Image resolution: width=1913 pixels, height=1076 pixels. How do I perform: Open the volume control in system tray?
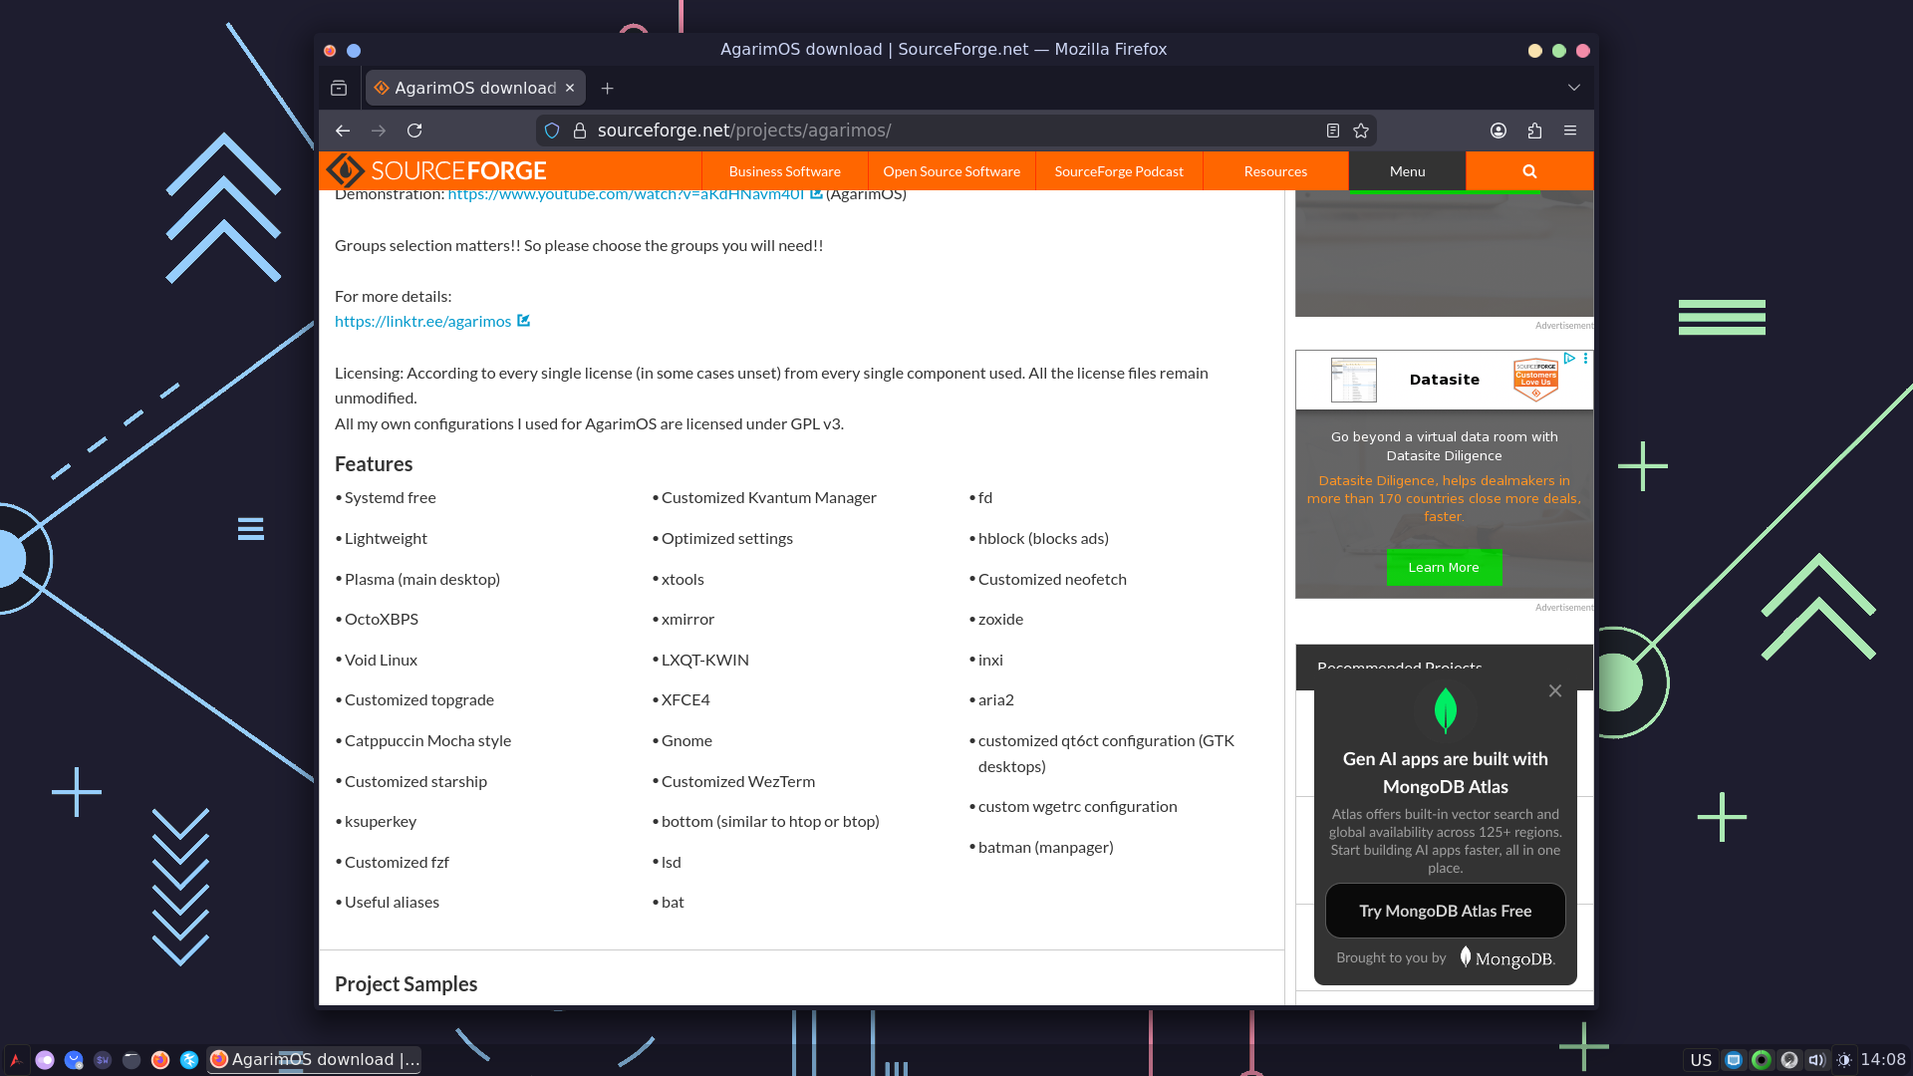(1816, 1060)
